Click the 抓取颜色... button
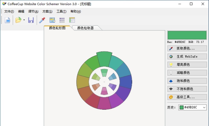Image resolution: width=209 pixels, height=126 pixels. (187, 49)
